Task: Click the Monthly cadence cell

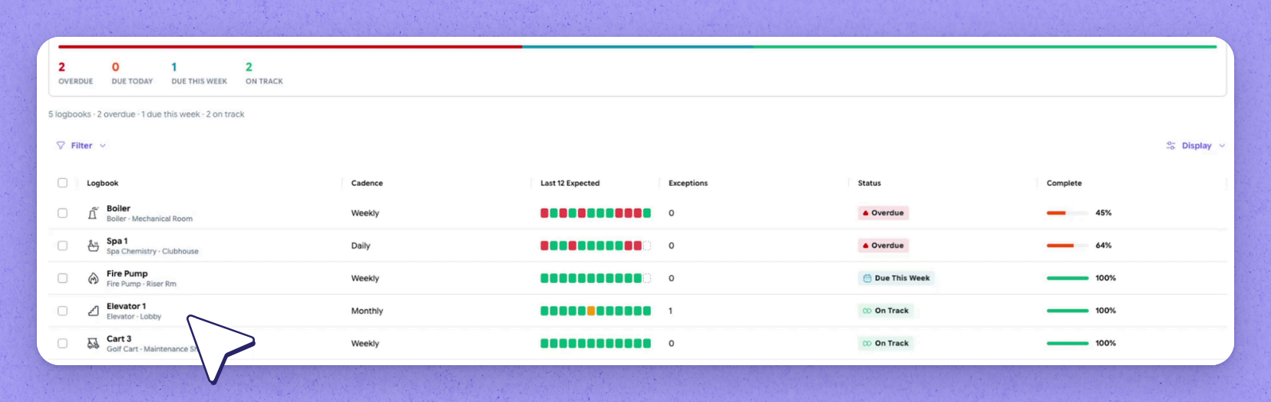Action: 367,311
